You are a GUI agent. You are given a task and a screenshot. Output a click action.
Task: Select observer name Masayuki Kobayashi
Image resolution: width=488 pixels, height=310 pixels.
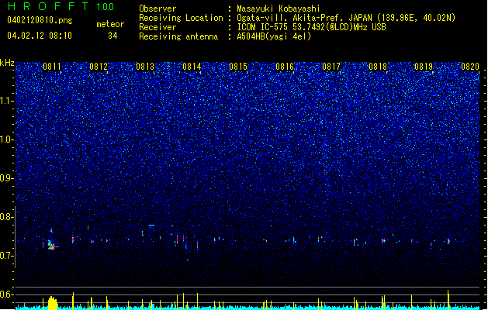tap(279, 9)
